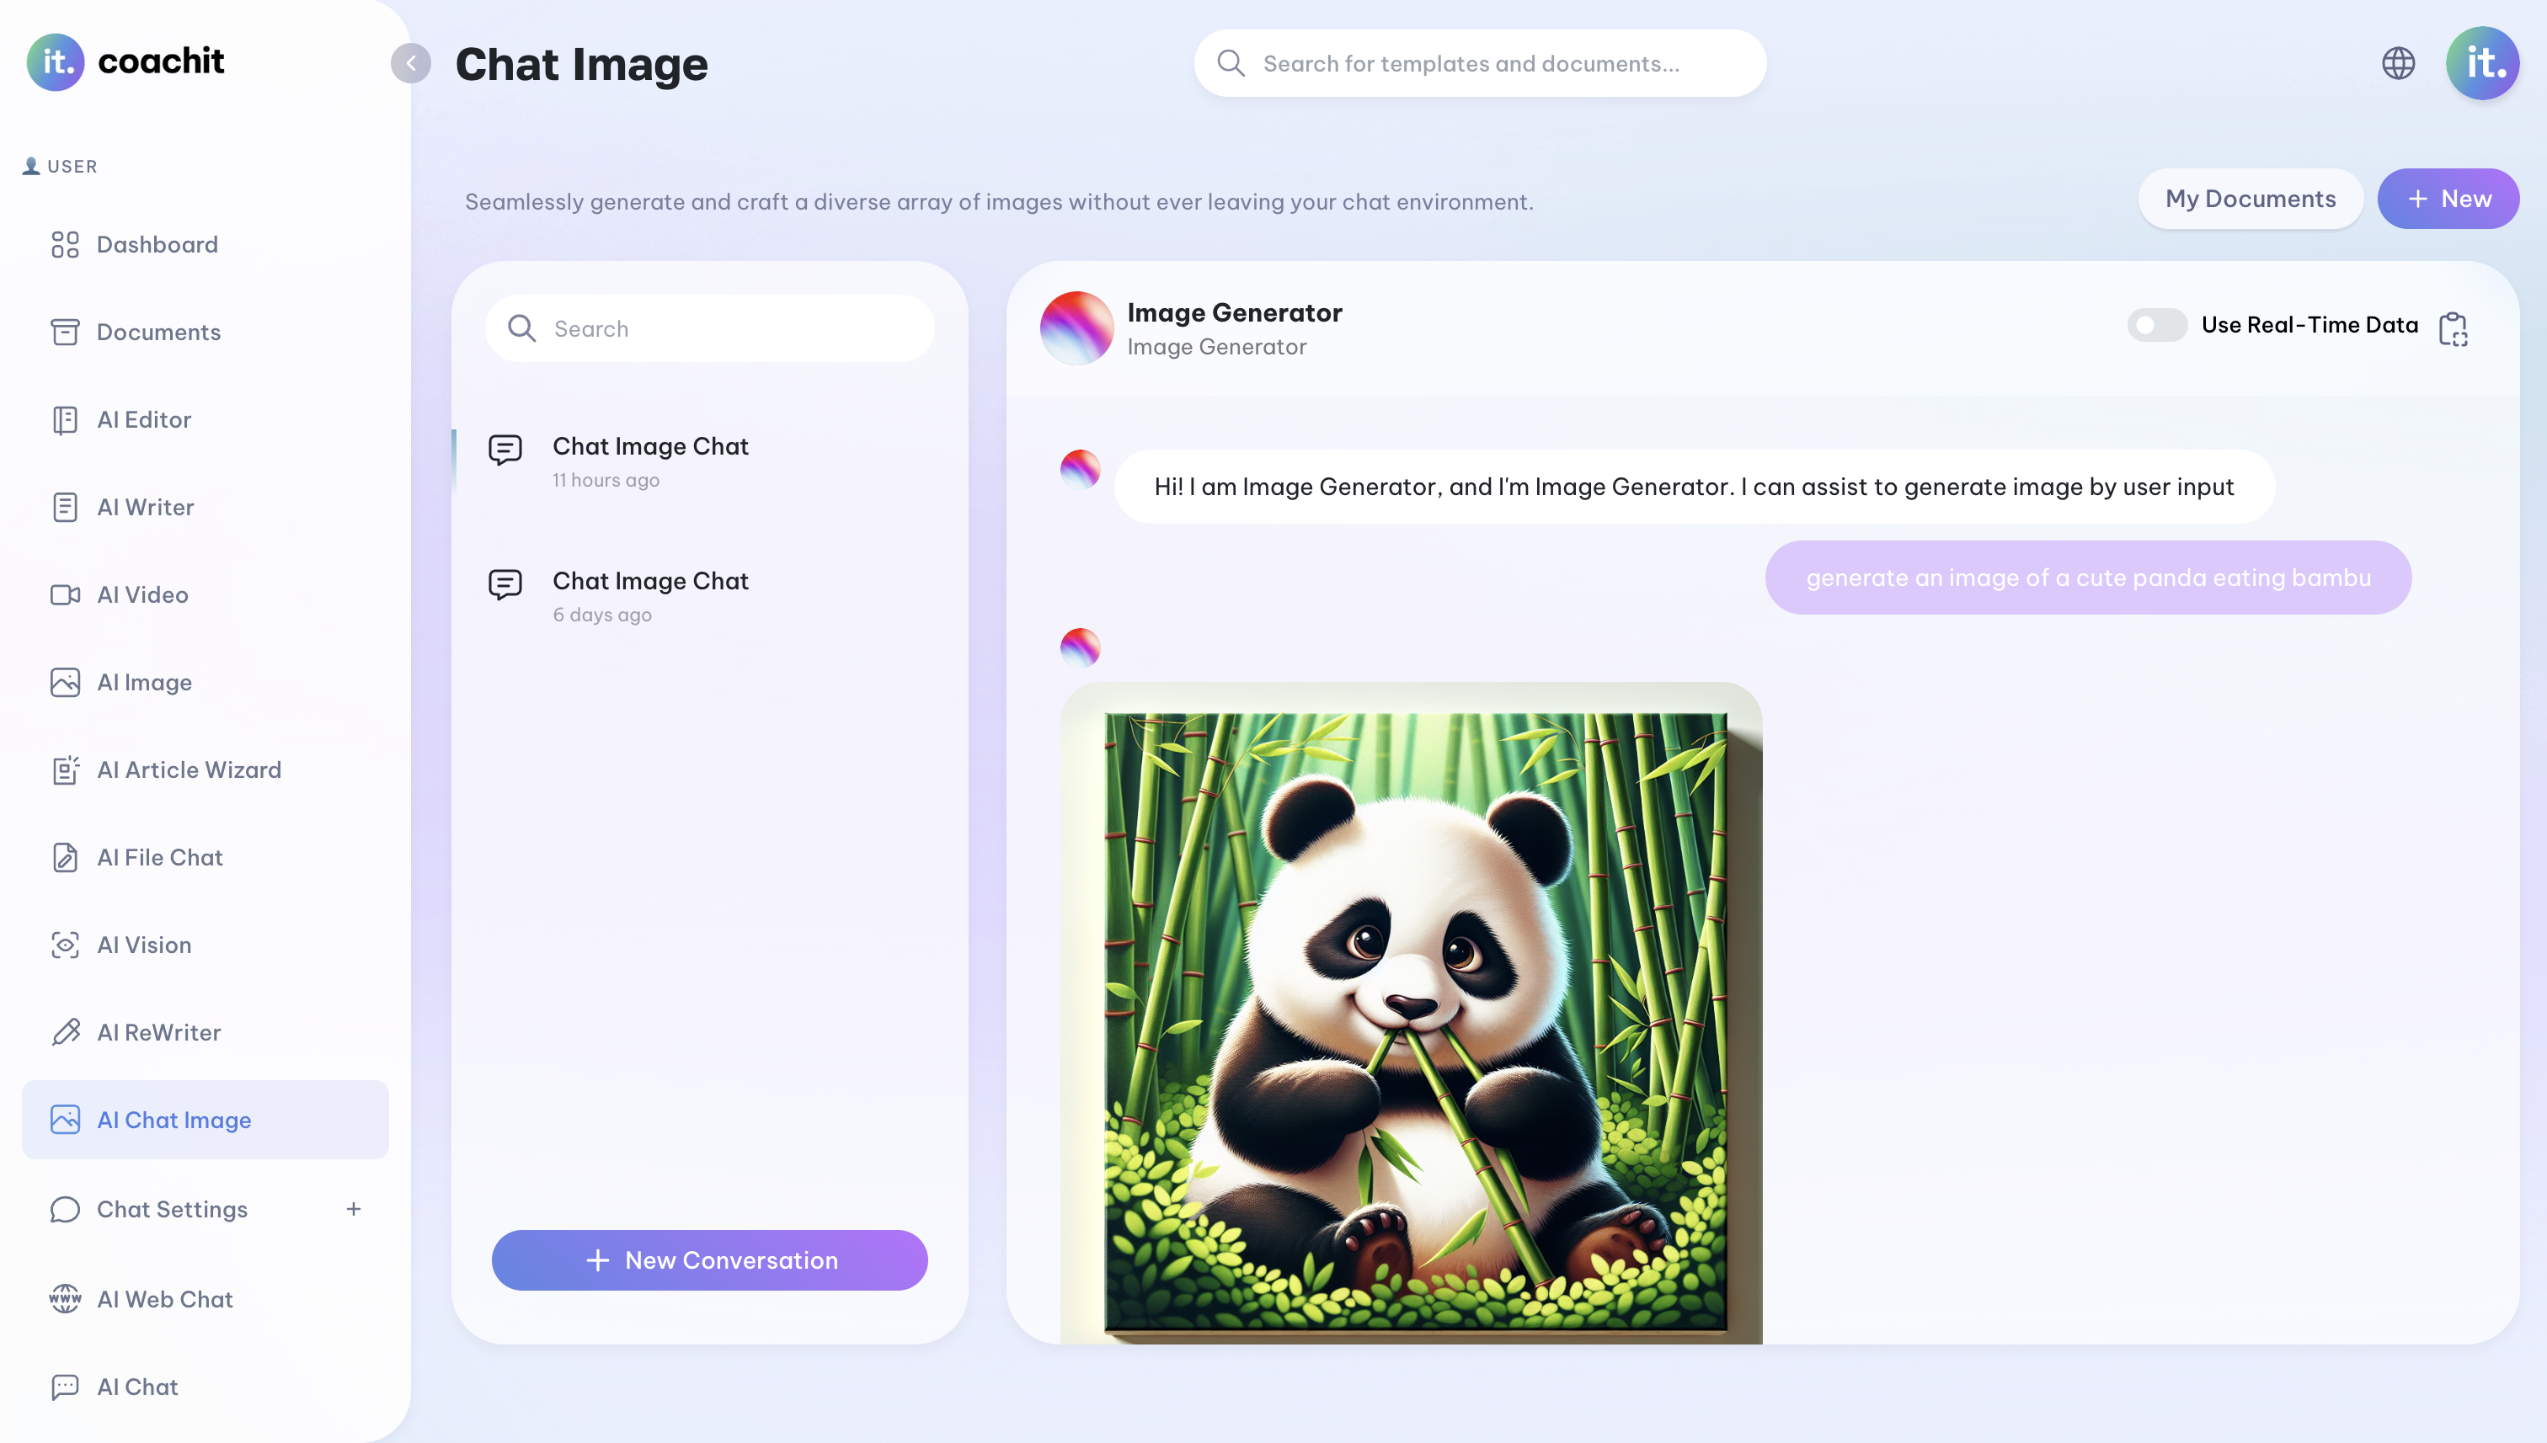The height and width of the screenshot is (1443, 2547).
Task: Collapse the sidebar with arrow button
Action: tap(410, 63)
